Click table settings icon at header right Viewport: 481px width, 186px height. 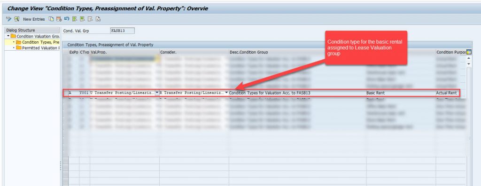468,52
